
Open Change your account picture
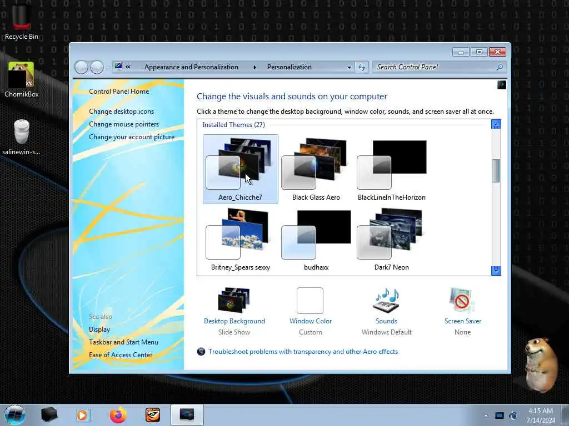point(131,137)
